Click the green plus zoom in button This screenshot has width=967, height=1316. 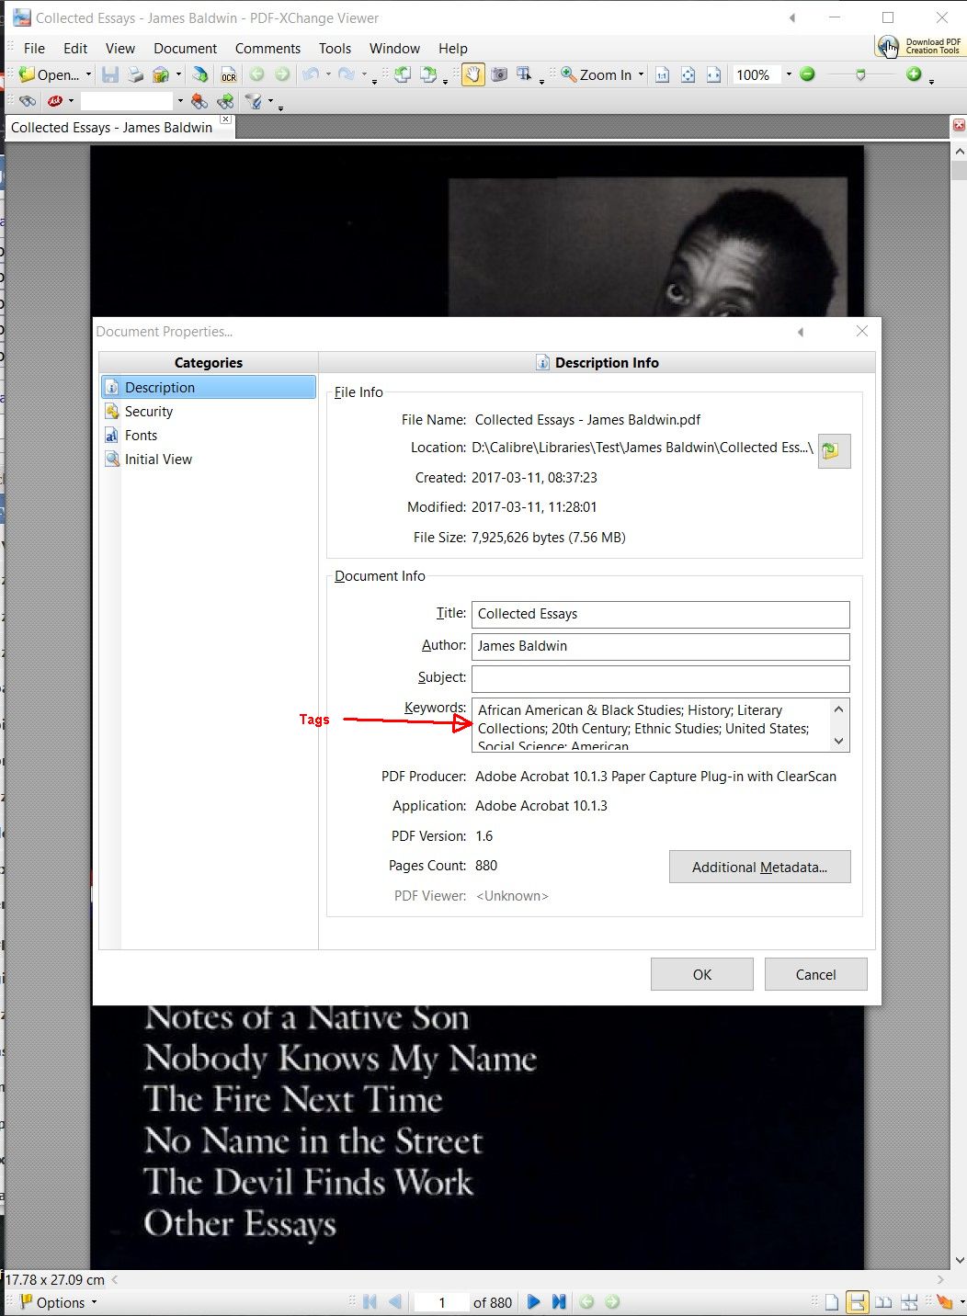click(914, 74)
